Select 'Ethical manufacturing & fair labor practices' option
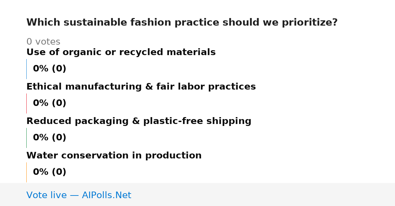 (x=141, y=87)
